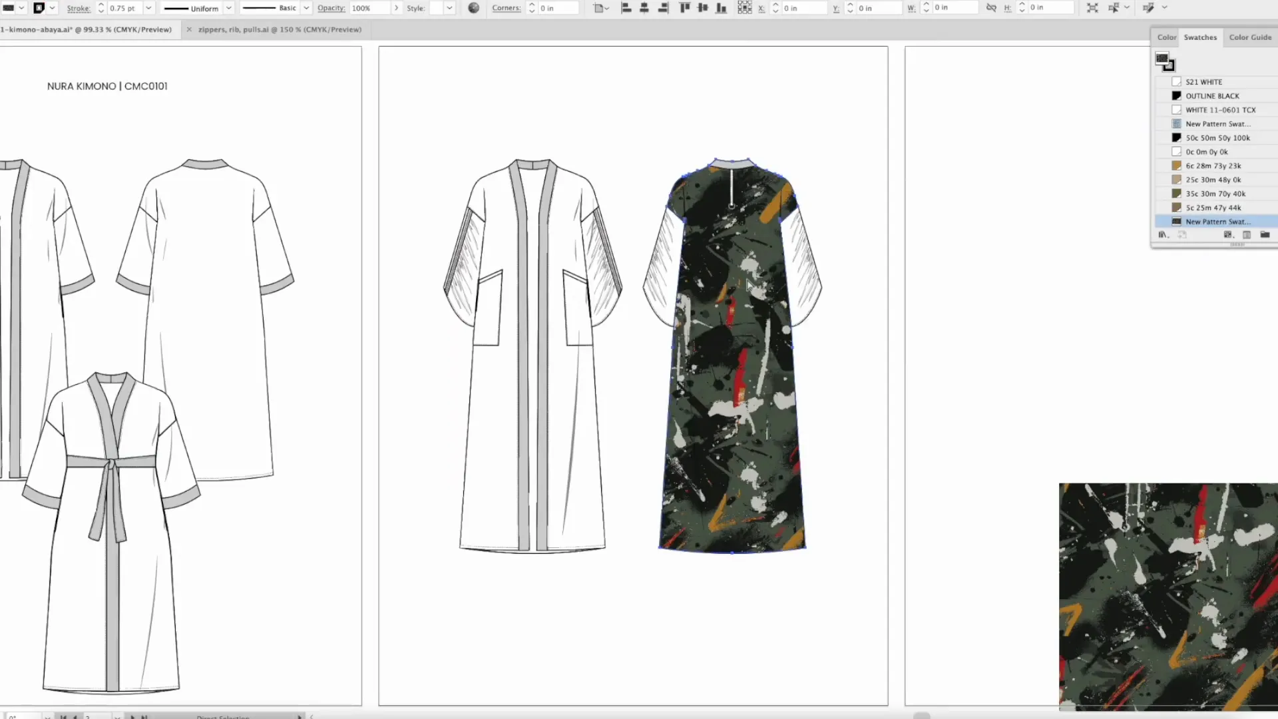Click the reference point grid icon
Image resolution: width=1278 pixels, height=719 pixels.
tap(745, 8)
